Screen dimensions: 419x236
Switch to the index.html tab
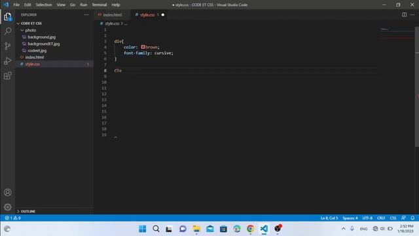click(x=112, y=14)
